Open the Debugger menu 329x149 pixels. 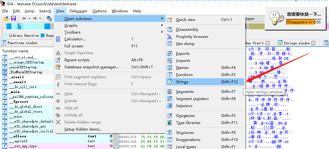(x=79, y=11)
